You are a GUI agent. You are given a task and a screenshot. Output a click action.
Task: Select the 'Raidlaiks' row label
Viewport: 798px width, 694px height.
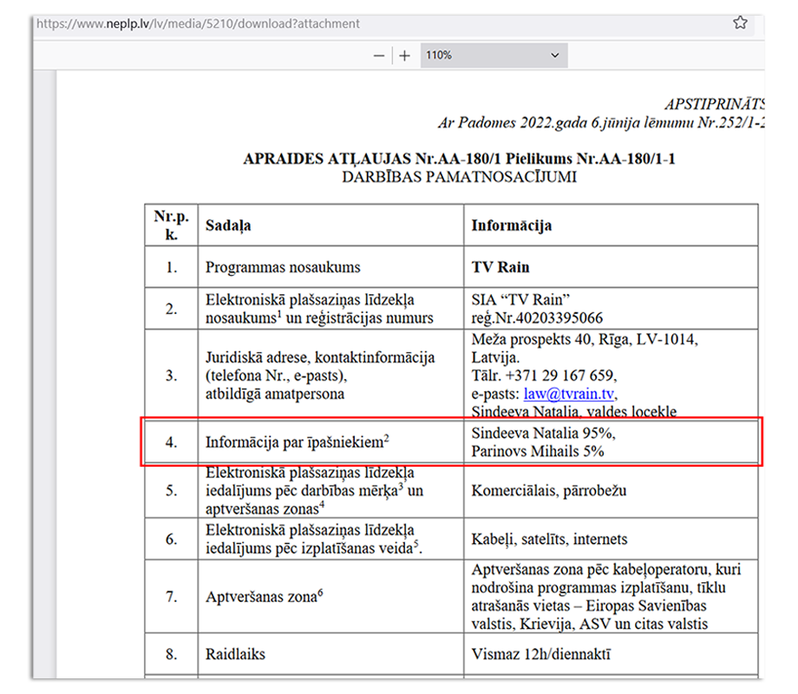pos(235,654)
